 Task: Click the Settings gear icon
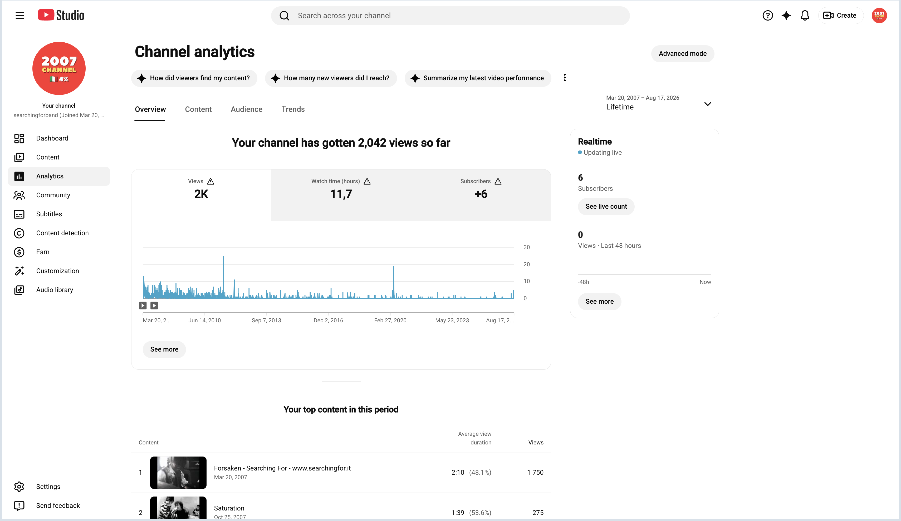[19, 487]
